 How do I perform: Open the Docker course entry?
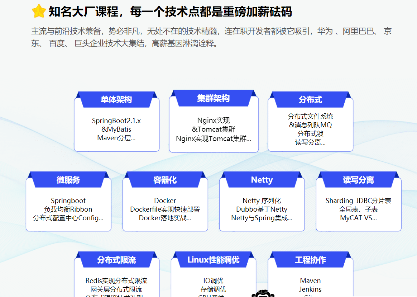pyautogui.click(x=165, y=201)
